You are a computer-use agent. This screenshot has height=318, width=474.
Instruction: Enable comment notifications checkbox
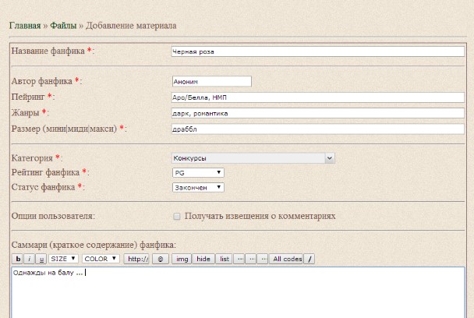176,216
